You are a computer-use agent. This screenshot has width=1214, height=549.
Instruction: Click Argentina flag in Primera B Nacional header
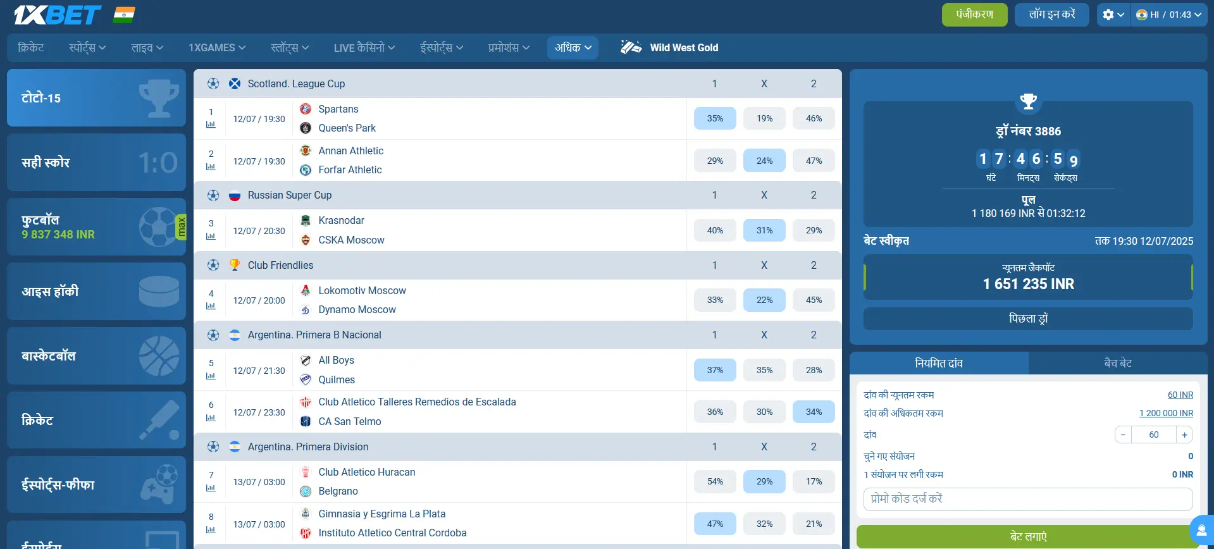[235, 335]
